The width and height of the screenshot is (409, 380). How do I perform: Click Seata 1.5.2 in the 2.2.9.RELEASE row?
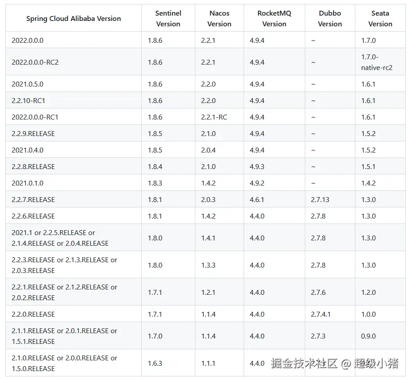point(368,133)
